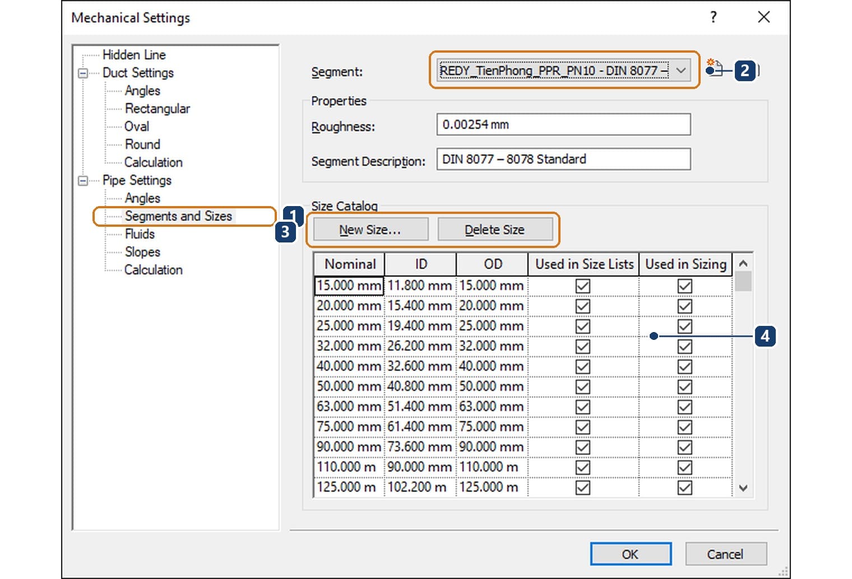Select Round duct settings

click(x=142, y=144)
